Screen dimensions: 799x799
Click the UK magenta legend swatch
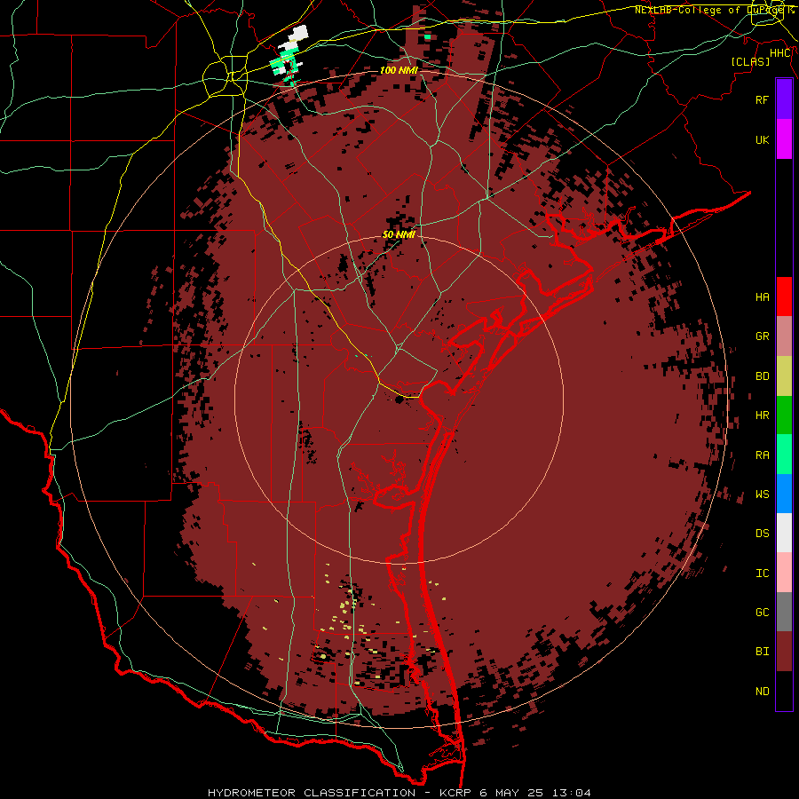click(784, 139)
